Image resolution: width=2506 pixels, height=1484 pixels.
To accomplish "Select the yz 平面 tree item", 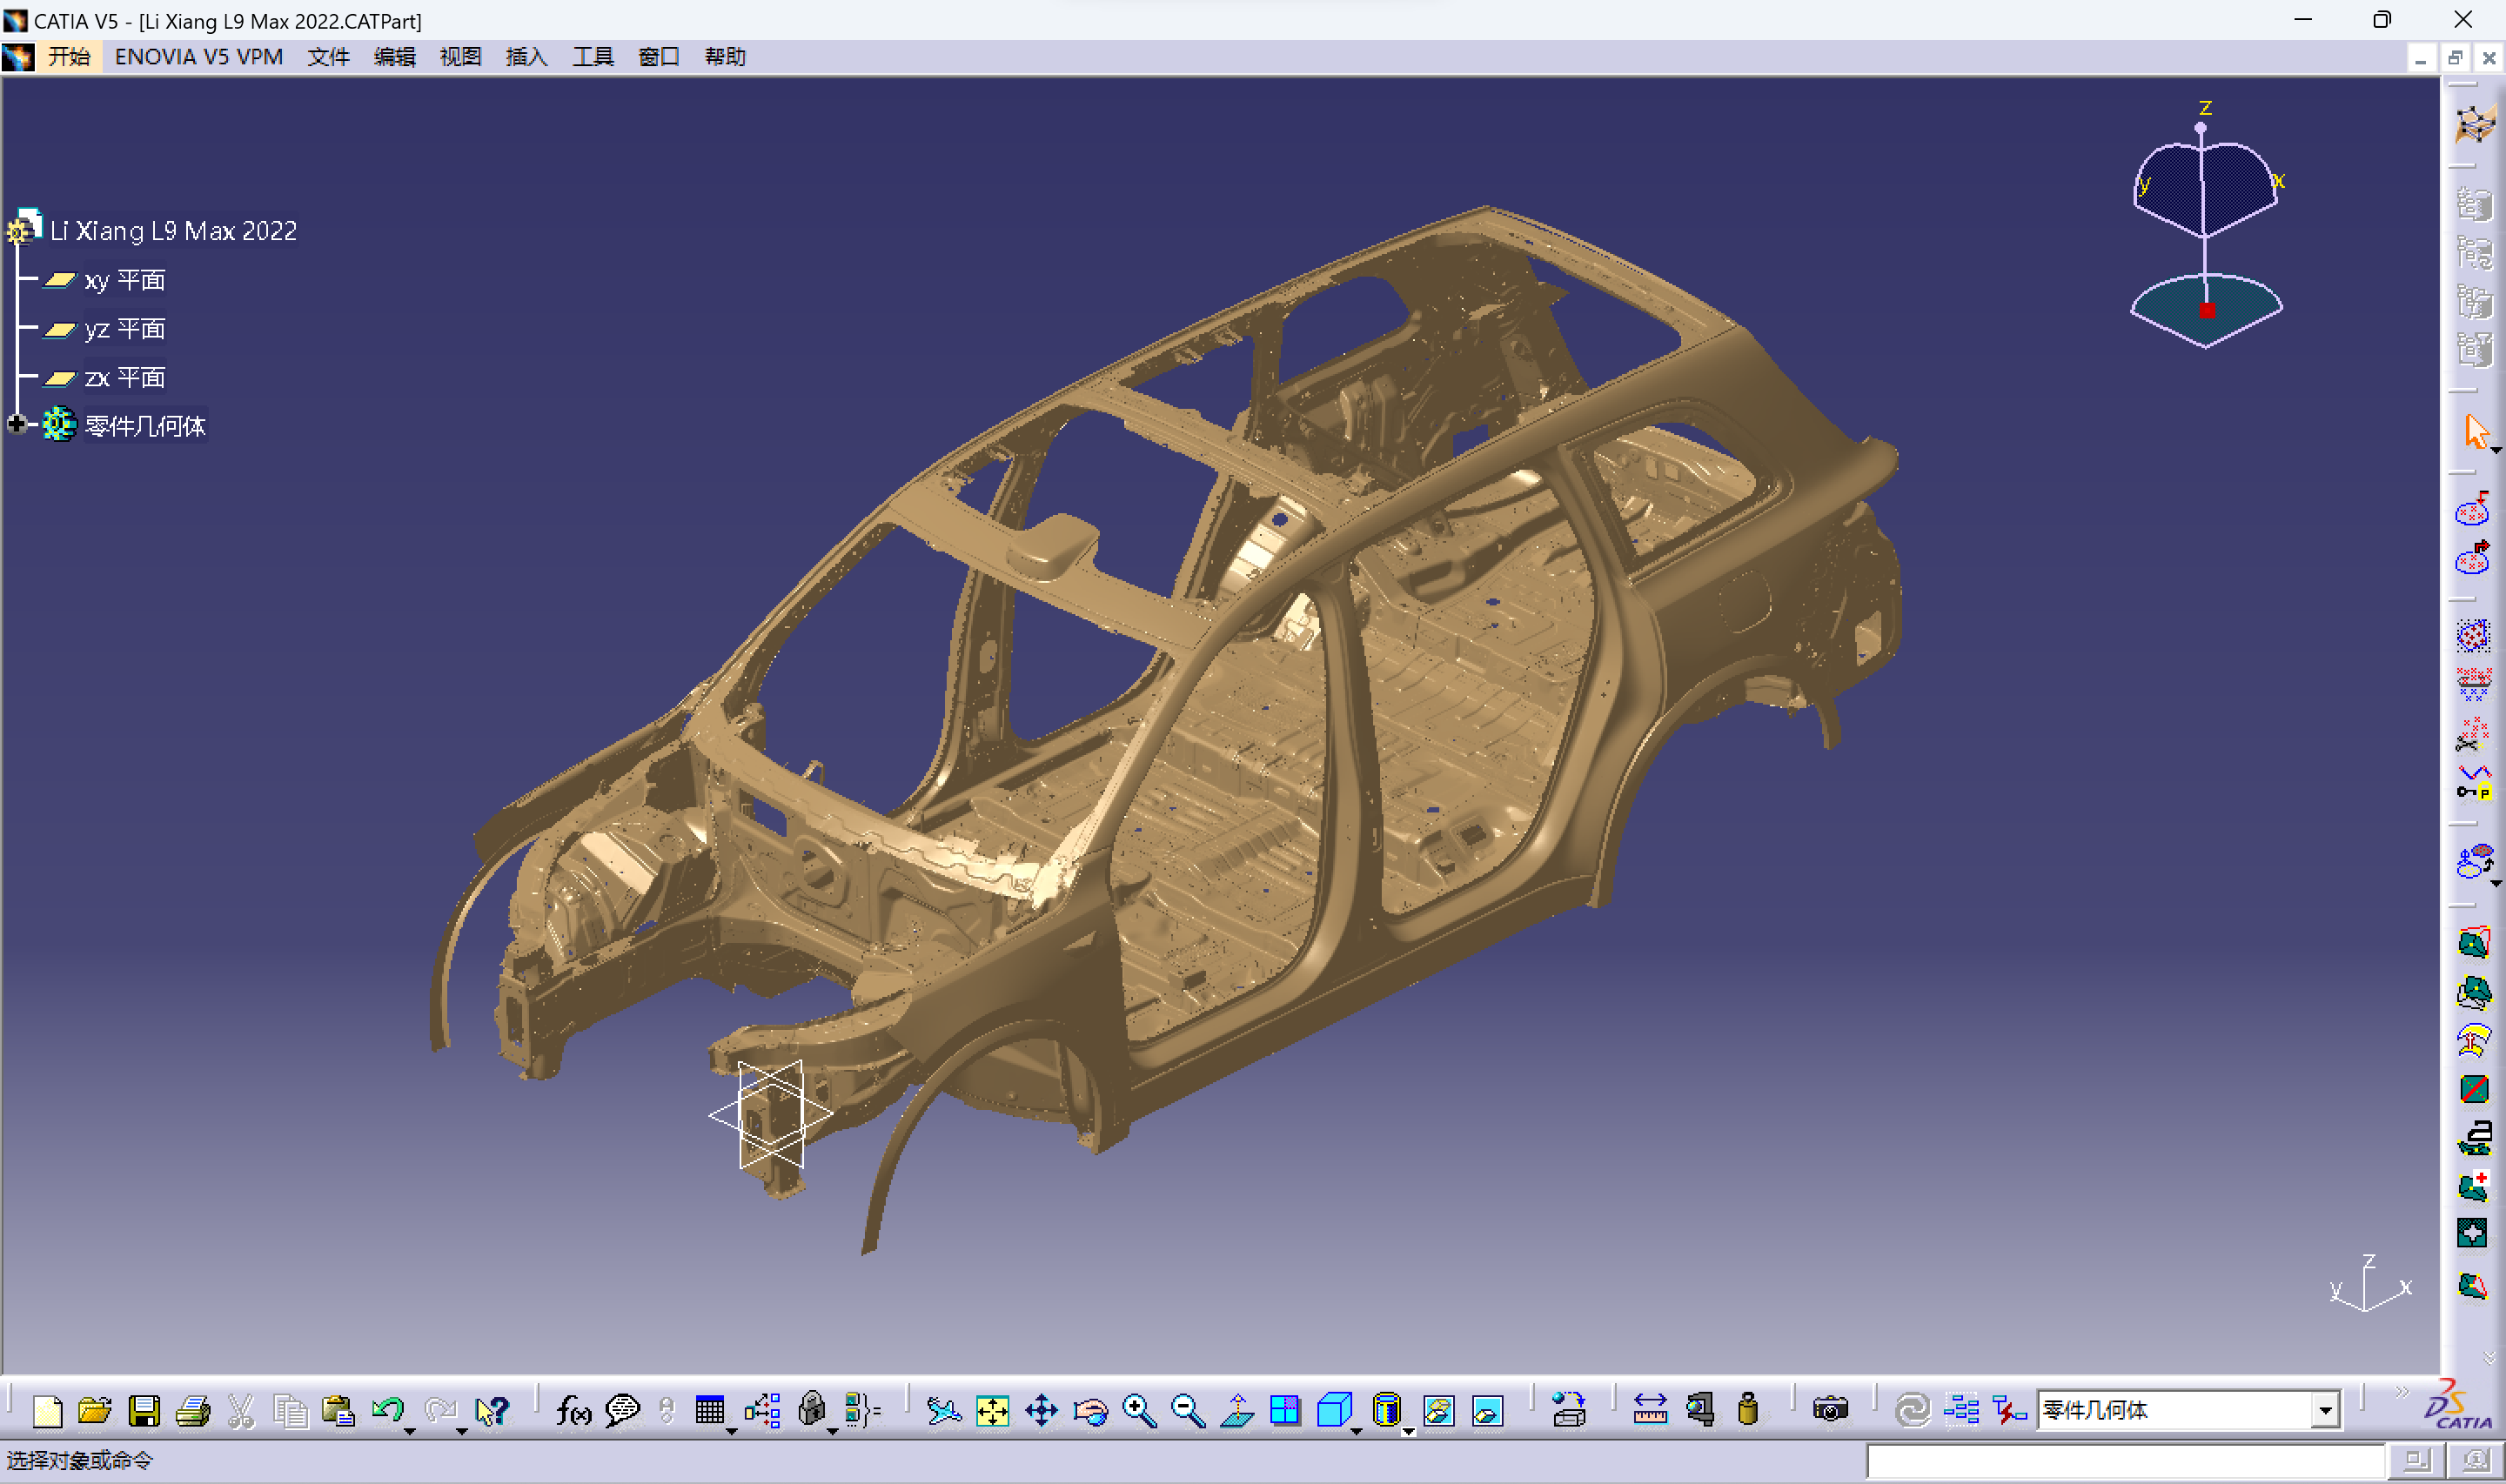I will pos(124,329).
